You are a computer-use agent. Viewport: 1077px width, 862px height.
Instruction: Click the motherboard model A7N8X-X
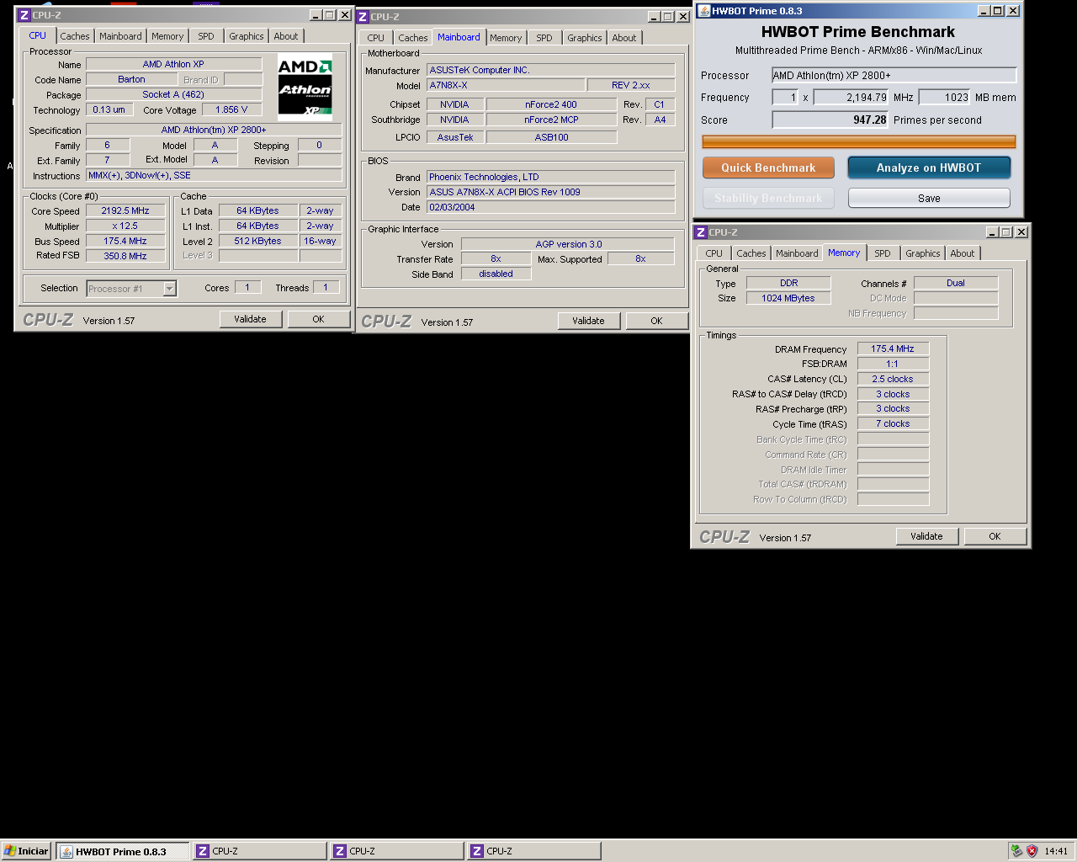(506, 85)
